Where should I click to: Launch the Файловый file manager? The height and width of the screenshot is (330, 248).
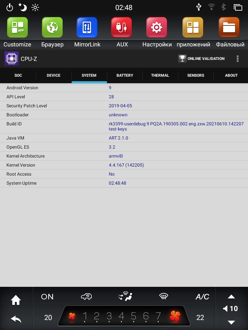229,27
